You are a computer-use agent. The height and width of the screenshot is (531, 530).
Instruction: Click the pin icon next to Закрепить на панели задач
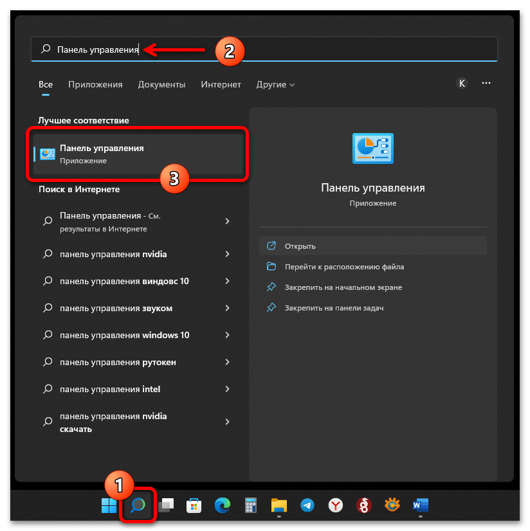pos(271,307)
